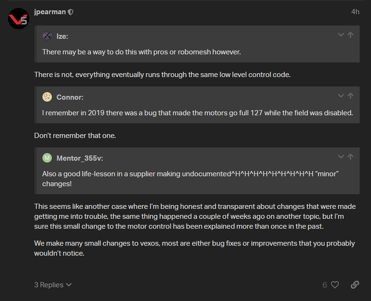Screen dimensions: 371x301
Task: Jump to Mentor_355v's original post via up arrow
Action: (350, 157)
